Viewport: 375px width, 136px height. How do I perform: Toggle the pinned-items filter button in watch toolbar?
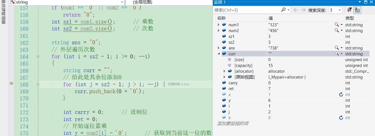[350, 10]
